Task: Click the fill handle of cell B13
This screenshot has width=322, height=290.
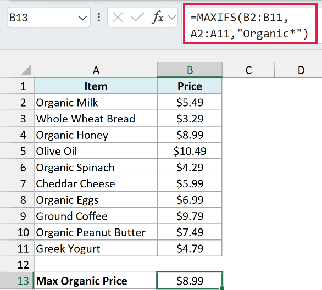Action: 222,288
